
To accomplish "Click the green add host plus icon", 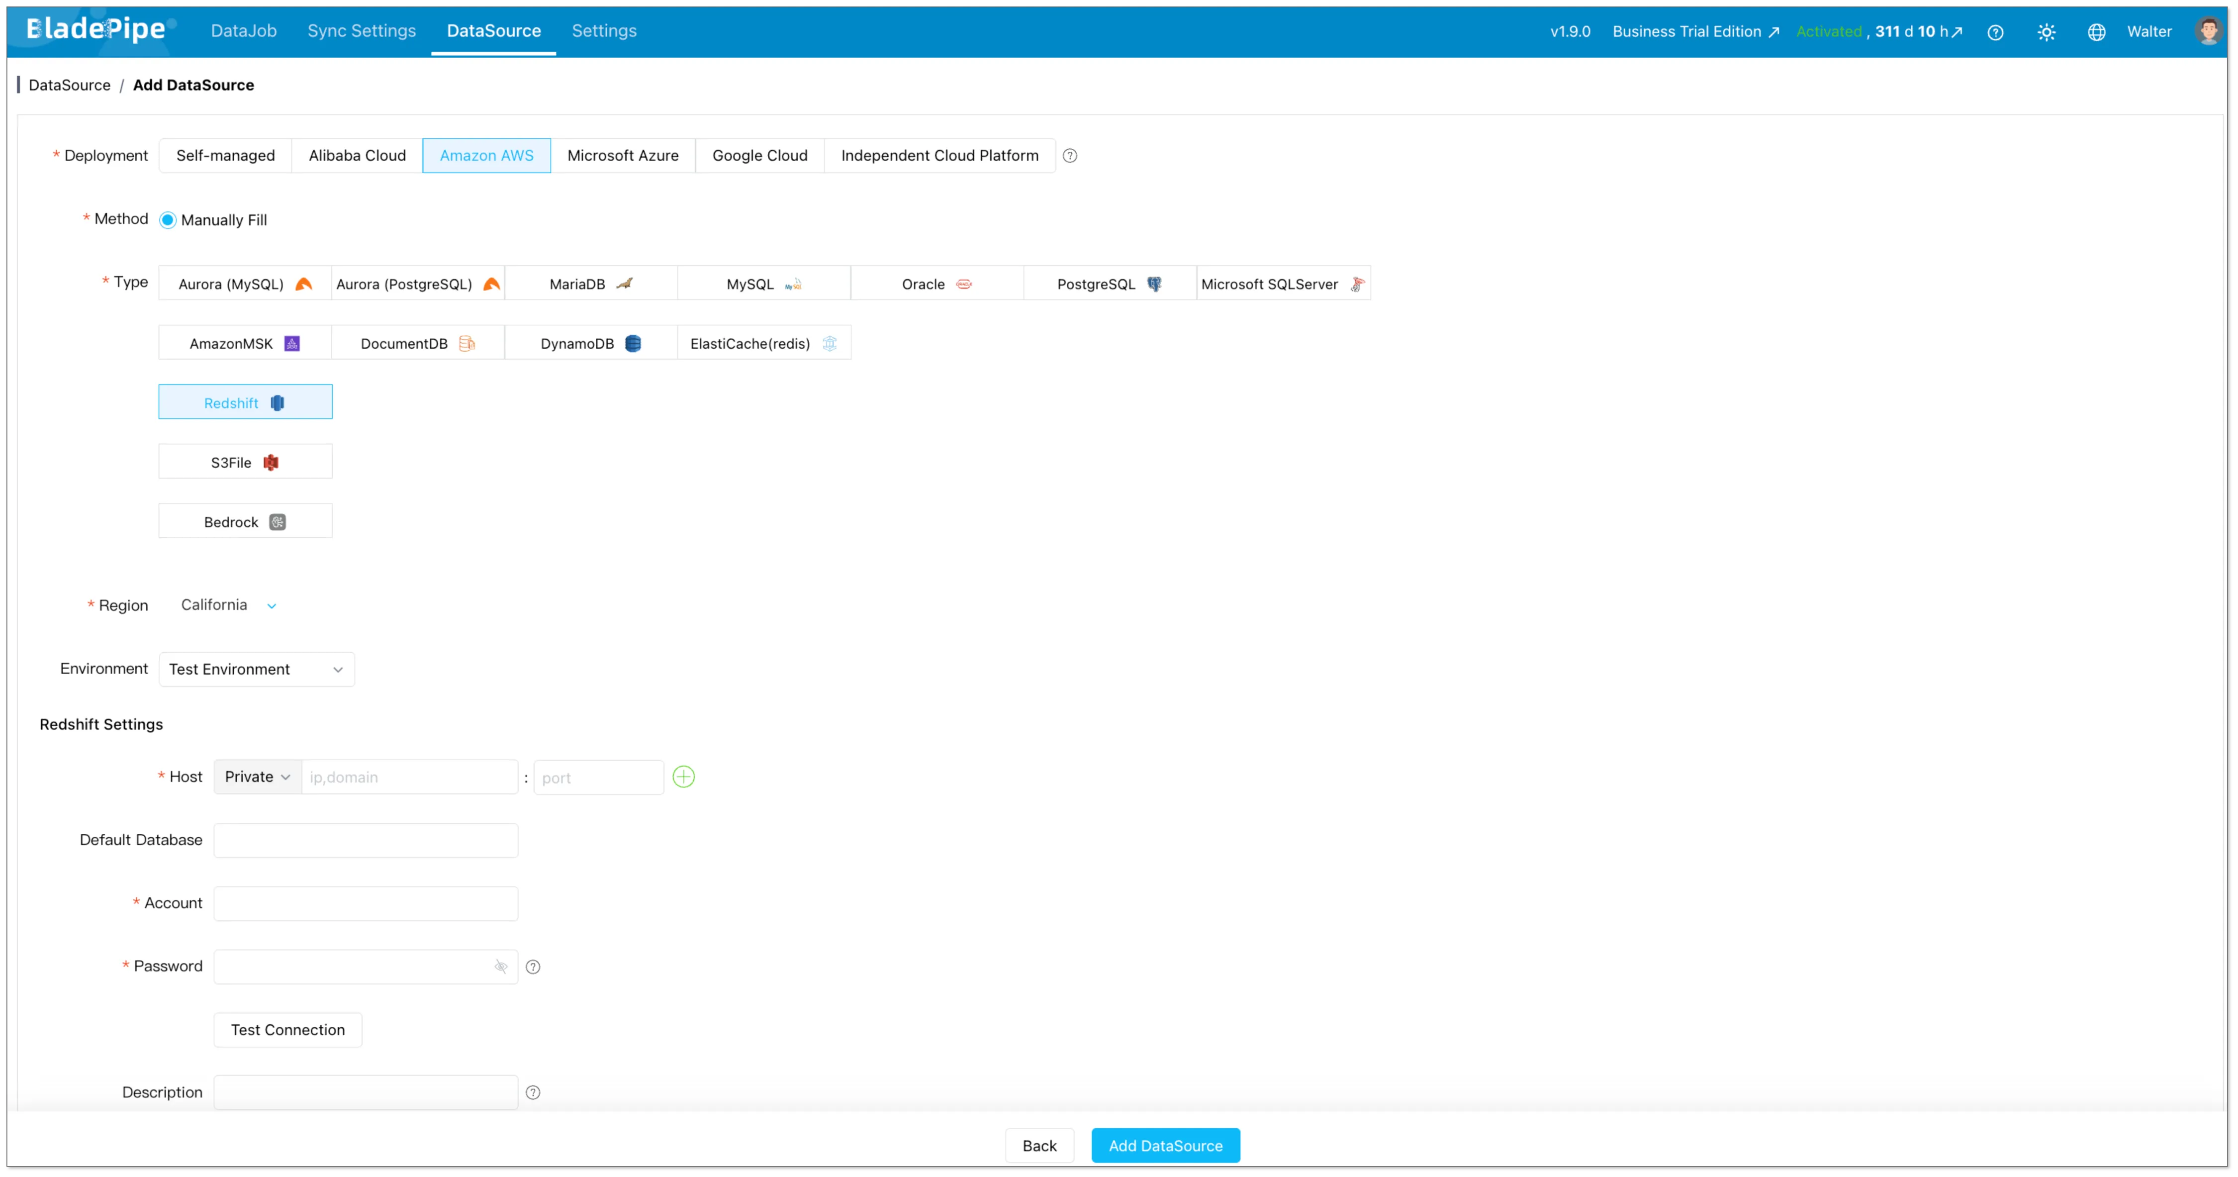I will [x=684, y=777].
